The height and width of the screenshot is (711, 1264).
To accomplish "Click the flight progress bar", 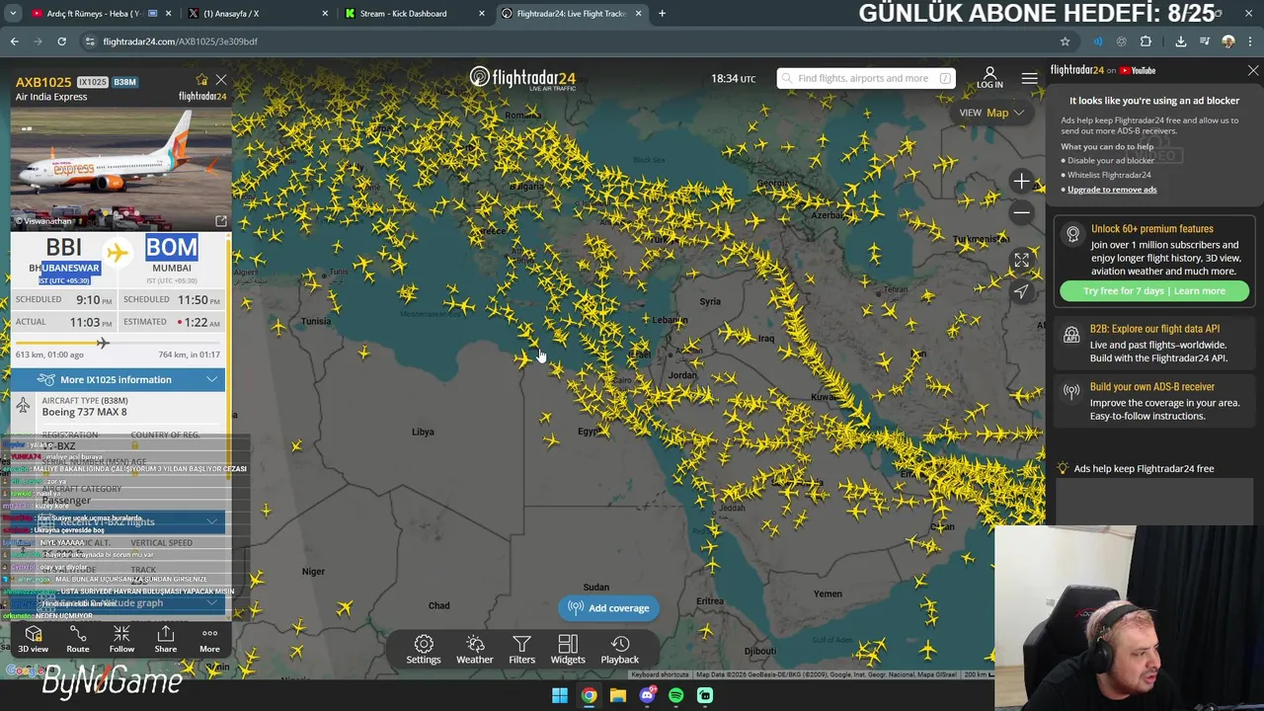I will [x=118, y=343].
